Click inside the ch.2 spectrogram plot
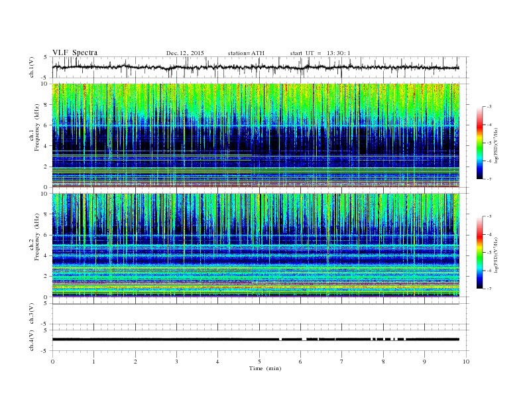 coord(255,245)
